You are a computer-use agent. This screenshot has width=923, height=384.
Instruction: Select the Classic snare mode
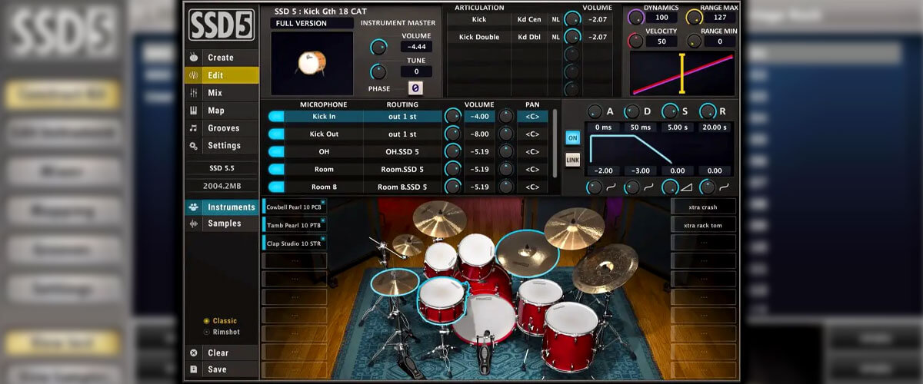(x=221, y=321)
